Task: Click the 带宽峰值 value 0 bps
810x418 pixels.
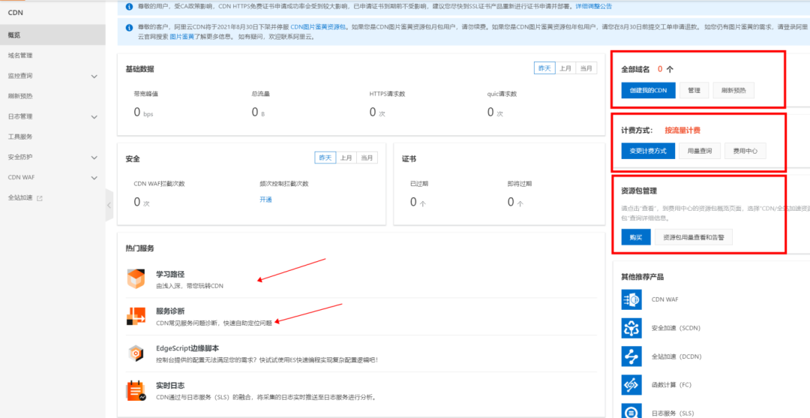Action: click(x=143, y=112)
